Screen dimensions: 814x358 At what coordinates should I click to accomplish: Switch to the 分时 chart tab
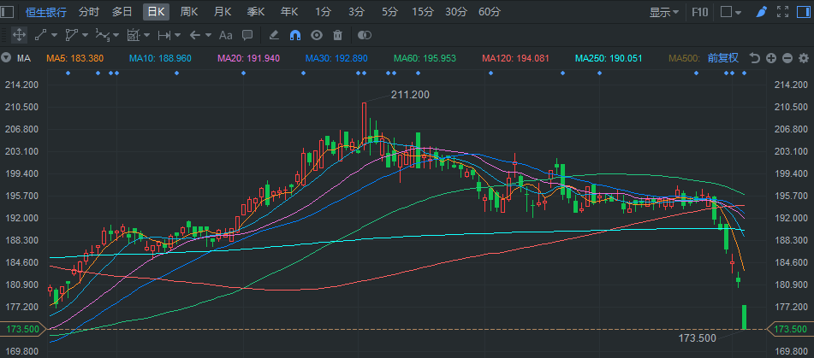(89, 11)
